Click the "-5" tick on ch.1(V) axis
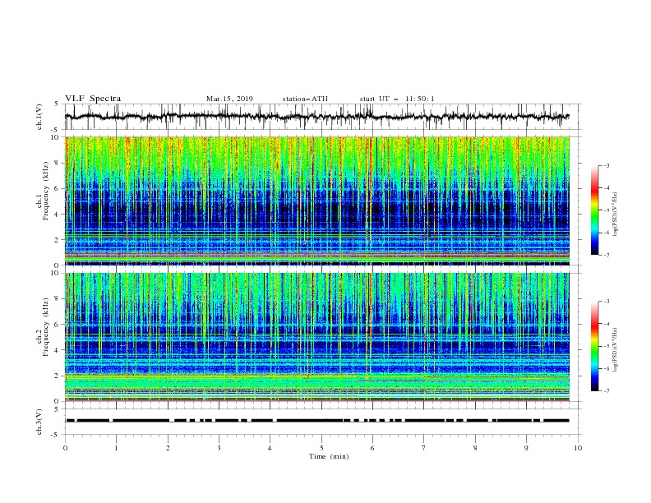 (56, 130)
